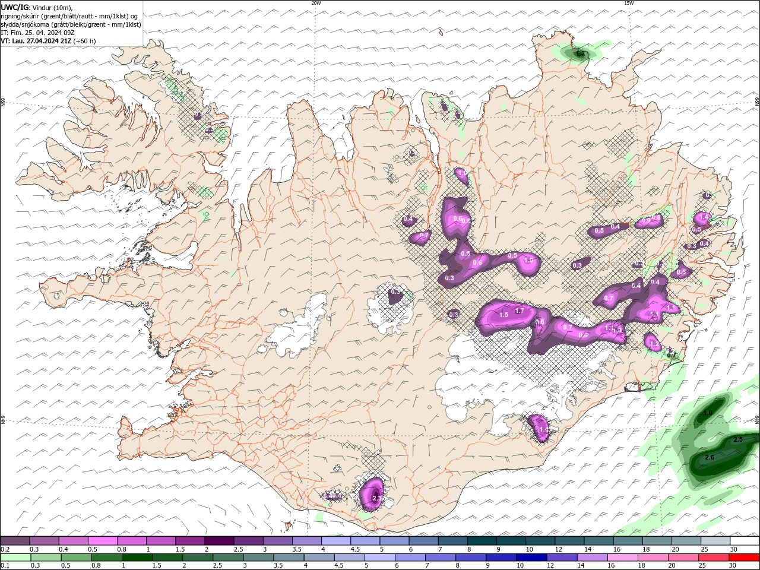
Task: Pick the medium green 0.5 swatch on the lower scale
Action: coord(76,558)
